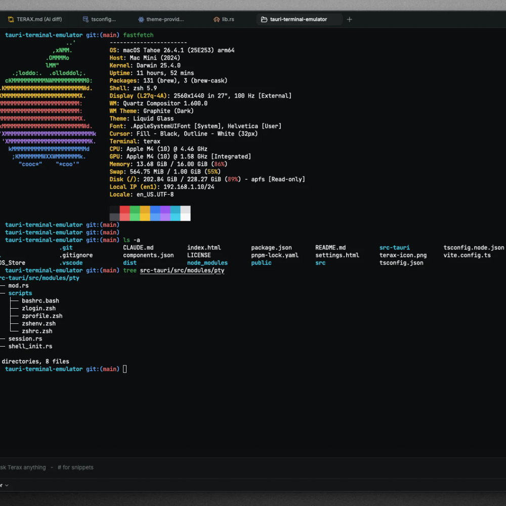Click 'Local IP (en1): 192.168.1.10/24' line
This screenshot has width=506, height=506.
tap(162, 187)
